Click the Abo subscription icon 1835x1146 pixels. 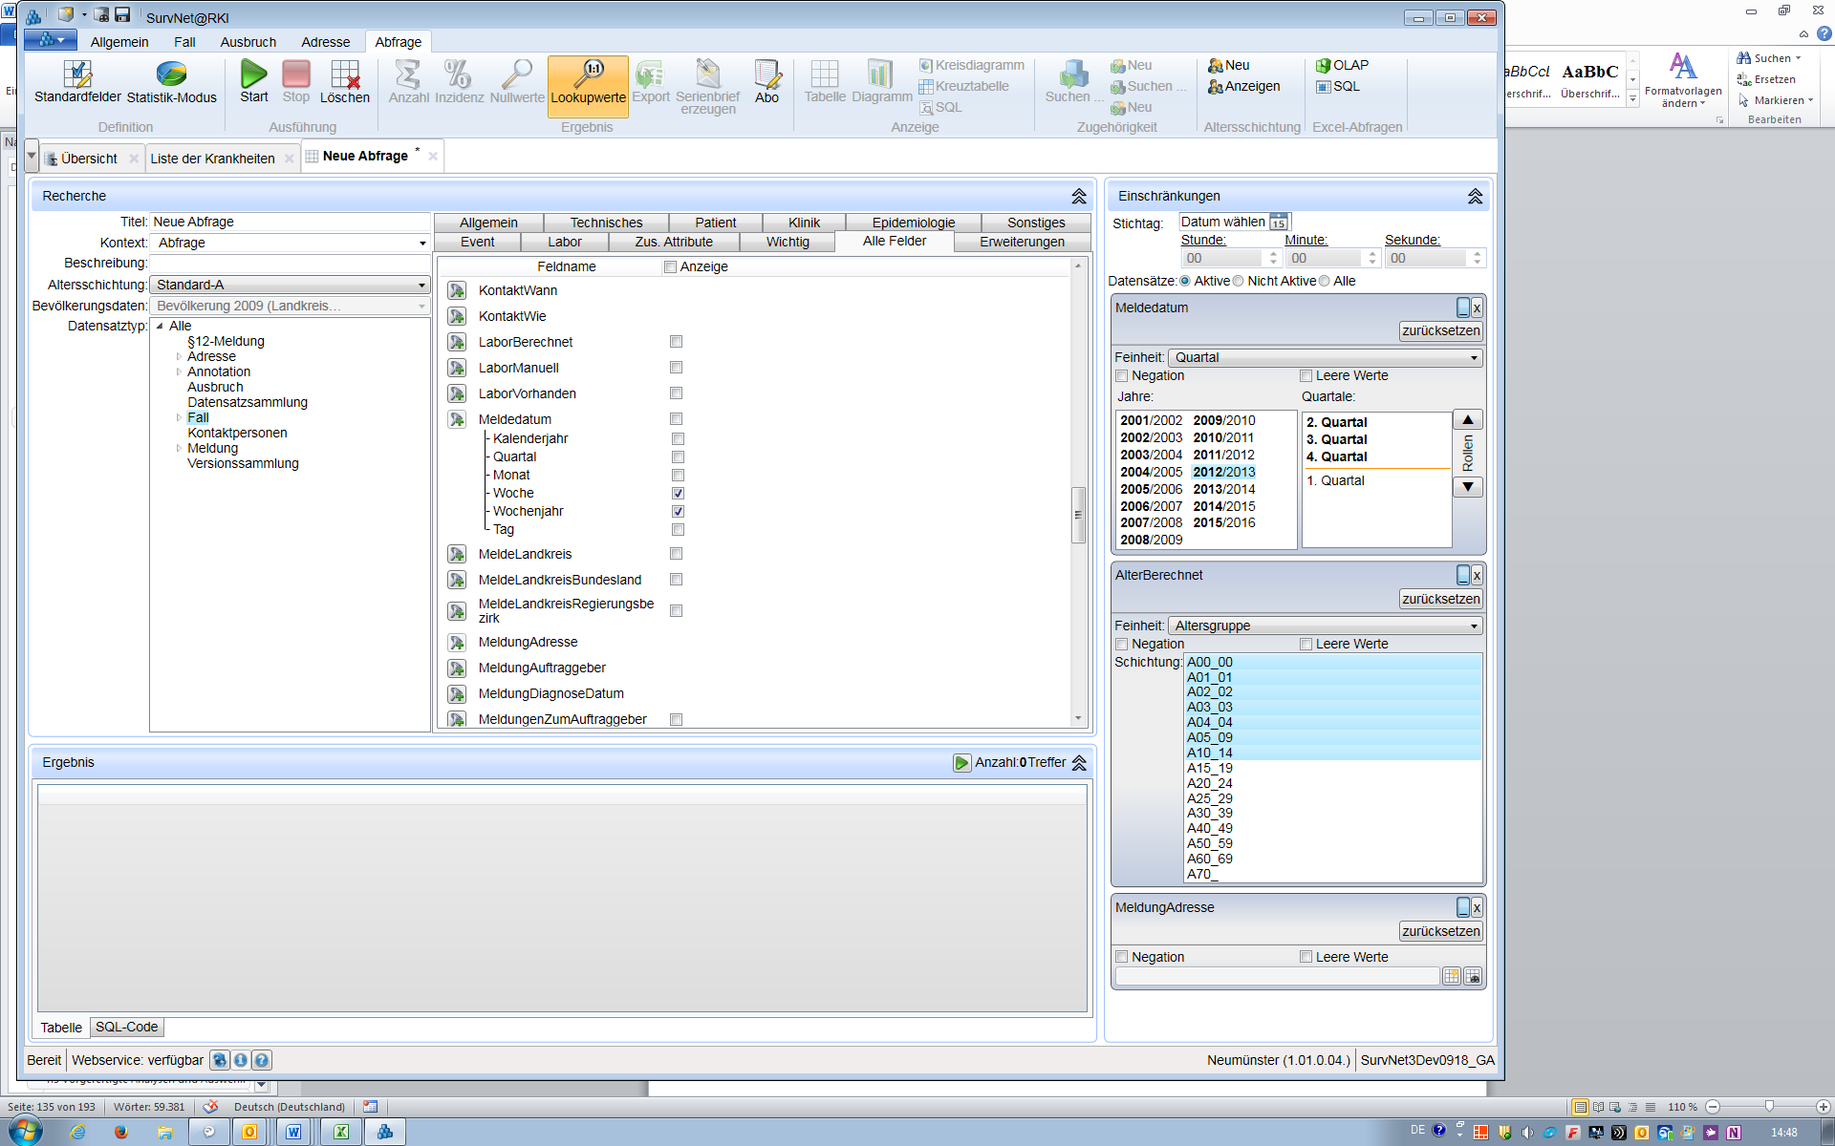coord(766,74)
